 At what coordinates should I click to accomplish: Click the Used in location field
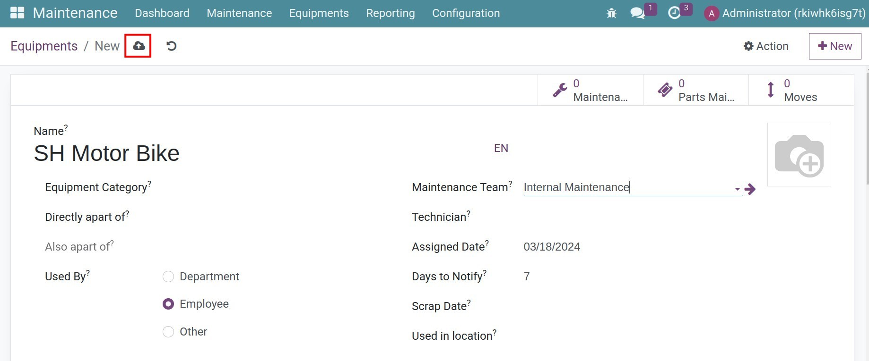[634, 336]
